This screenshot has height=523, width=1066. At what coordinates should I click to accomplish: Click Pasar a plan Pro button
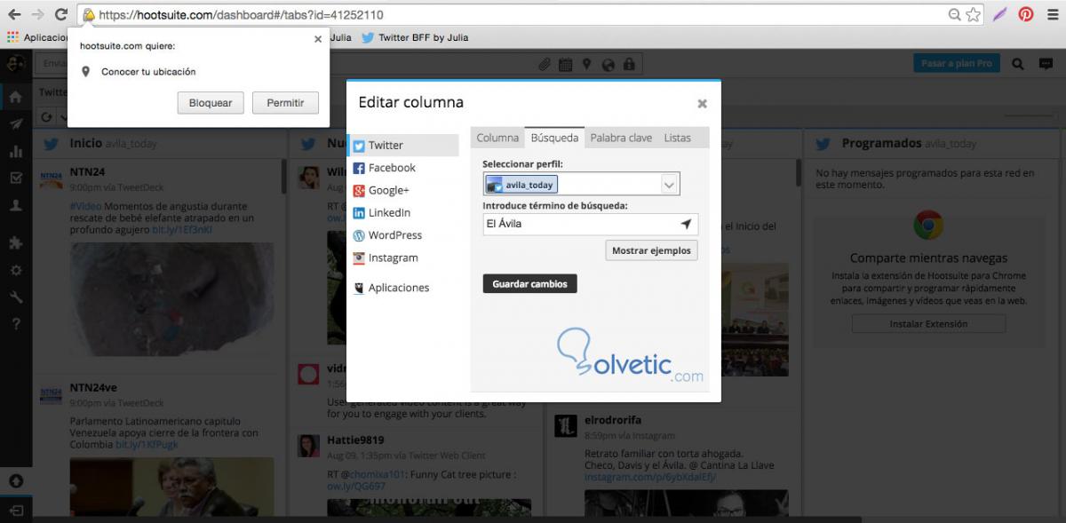pos(957,64)
